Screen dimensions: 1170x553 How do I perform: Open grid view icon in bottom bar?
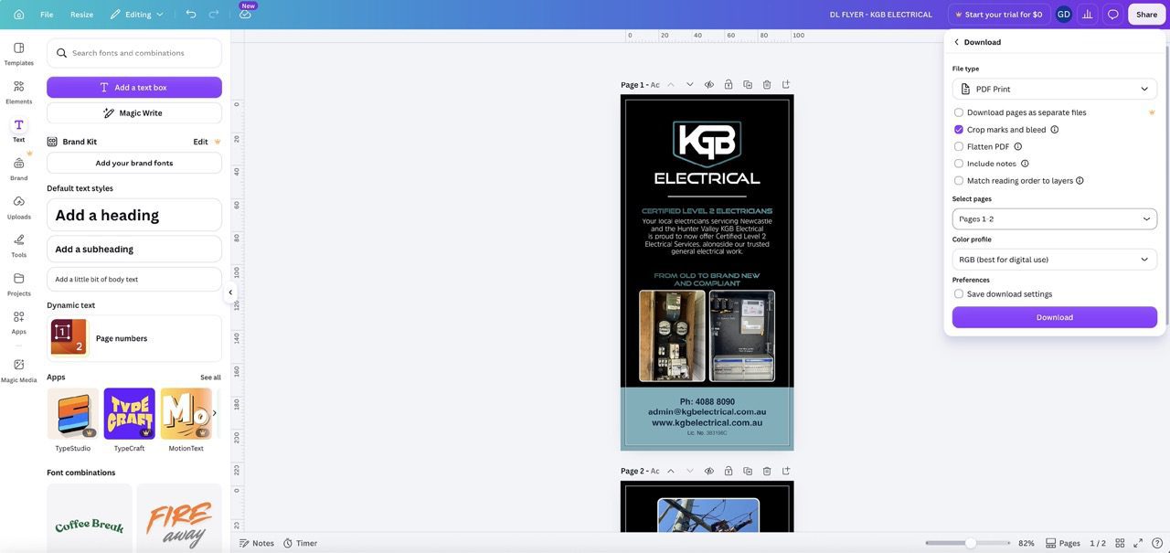[1120, 543]
